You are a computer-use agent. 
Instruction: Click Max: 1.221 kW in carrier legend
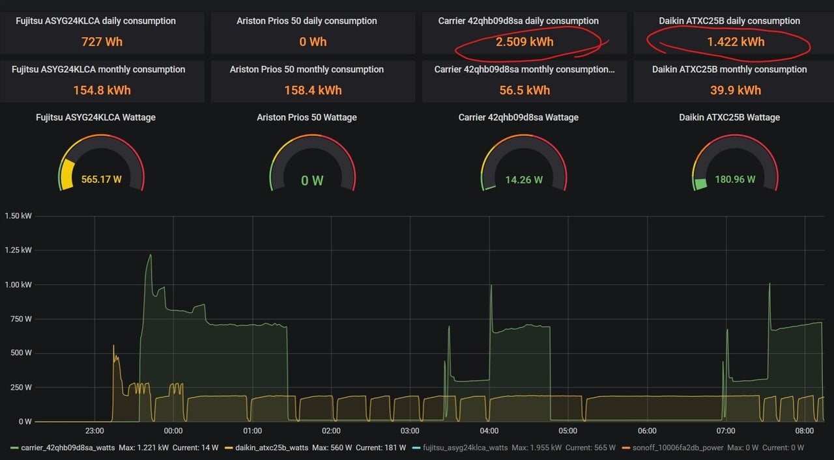(144, 448)
